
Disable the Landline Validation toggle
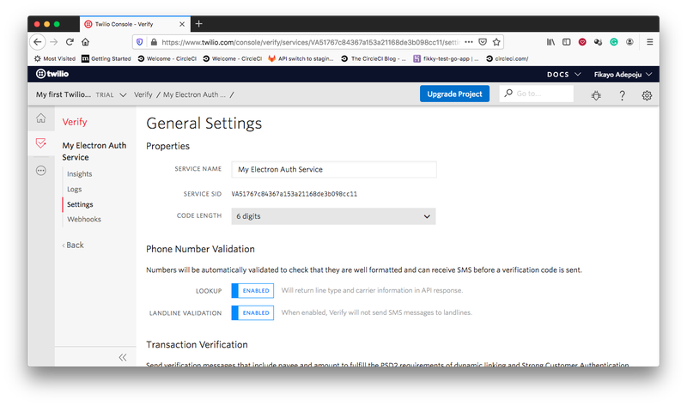click(252, 312)
